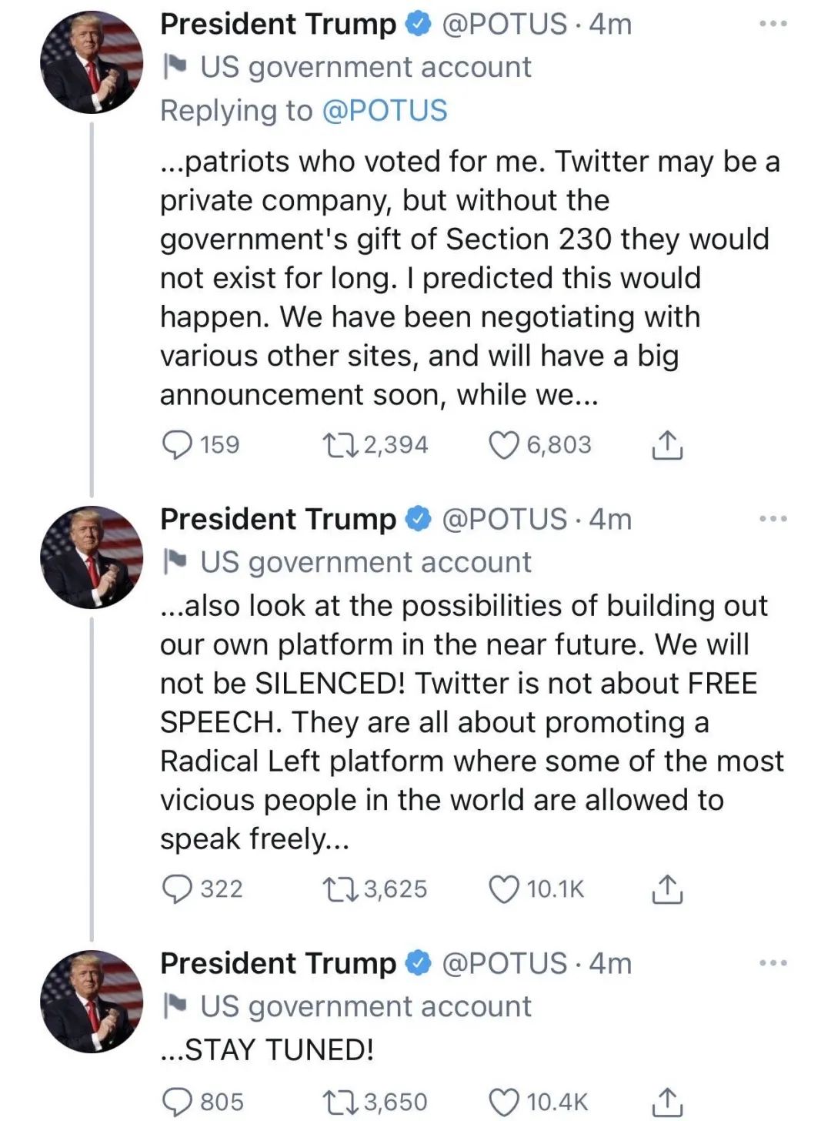Like the tweet with 6,803 likes
The height and width of the screenshot is (1121, 831).
tap(504, 445)
